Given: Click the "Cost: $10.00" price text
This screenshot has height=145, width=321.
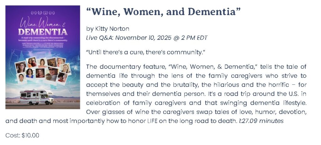Looking at the screenshot, I should coord(22,135).
